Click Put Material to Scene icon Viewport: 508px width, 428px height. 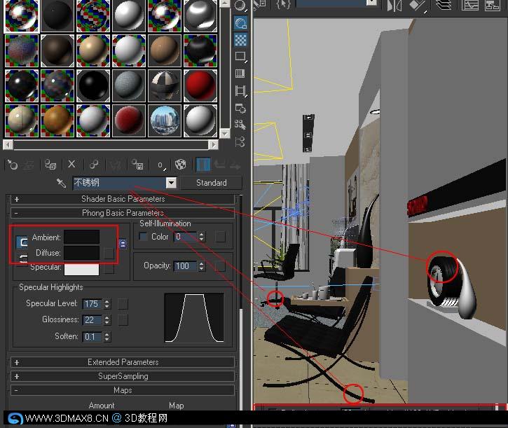29,165
